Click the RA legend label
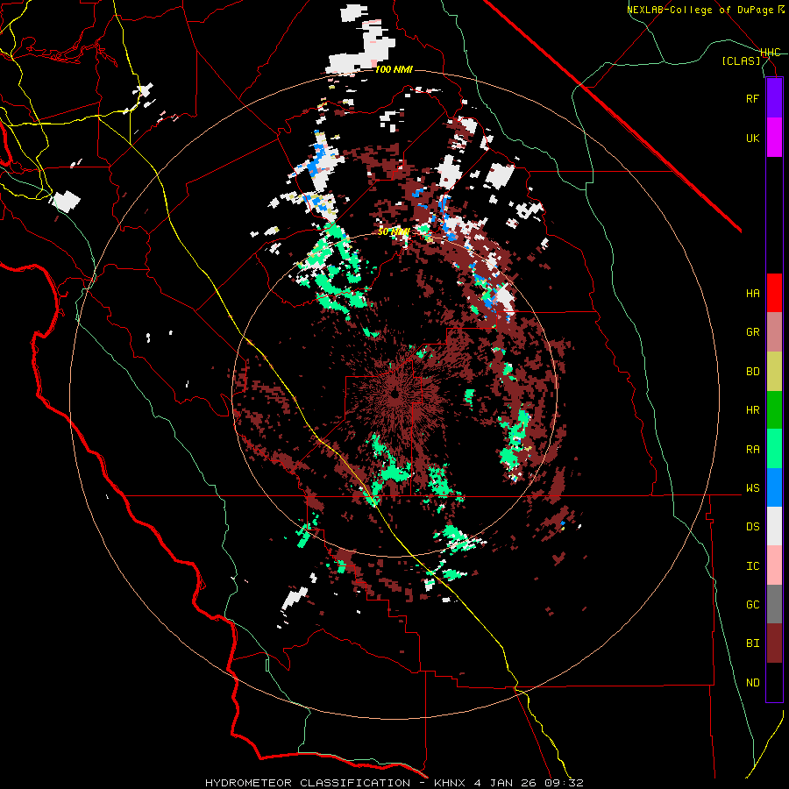Screen dimensions: 789x789 [752, 449]
